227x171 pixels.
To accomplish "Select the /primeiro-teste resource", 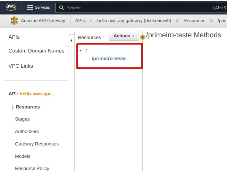I will pos(109,58).
